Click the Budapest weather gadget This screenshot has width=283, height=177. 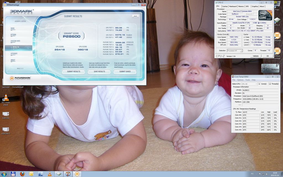(270, 68)
